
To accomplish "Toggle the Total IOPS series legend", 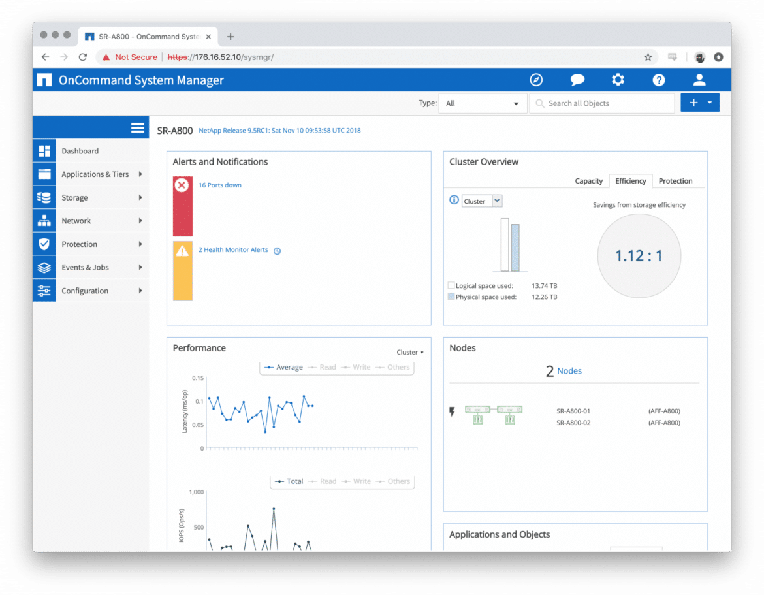I will tap(289, 481).
